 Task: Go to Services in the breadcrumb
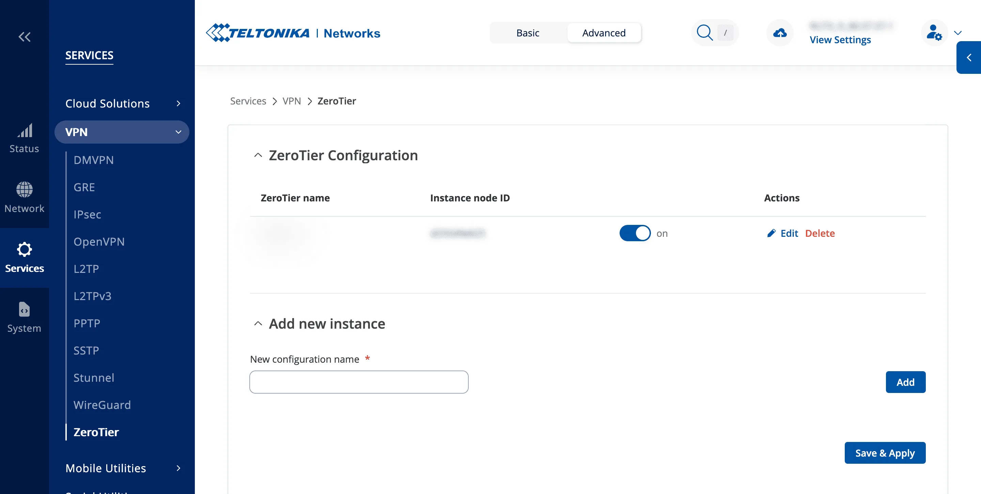pyautogui.click(x=248, y=101)
